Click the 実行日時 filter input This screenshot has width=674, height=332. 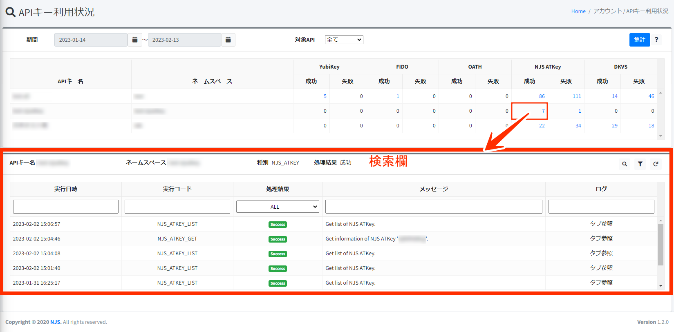(x=66, y=207)
